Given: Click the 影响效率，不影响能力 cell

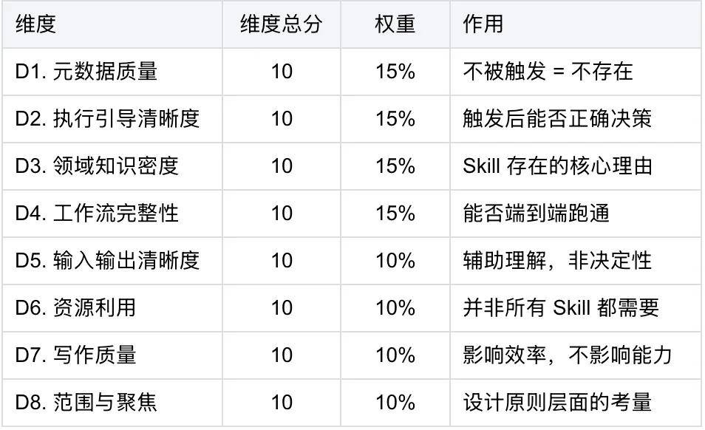Looking at the screenshot, I should point(576,355).
